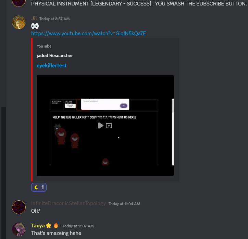Open video in external player icon

tap(109, 126)
